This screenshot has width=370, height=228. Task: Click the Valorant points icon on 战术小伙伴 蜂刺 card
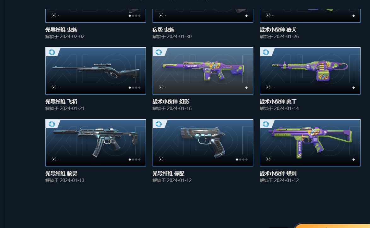coord(268,159)
